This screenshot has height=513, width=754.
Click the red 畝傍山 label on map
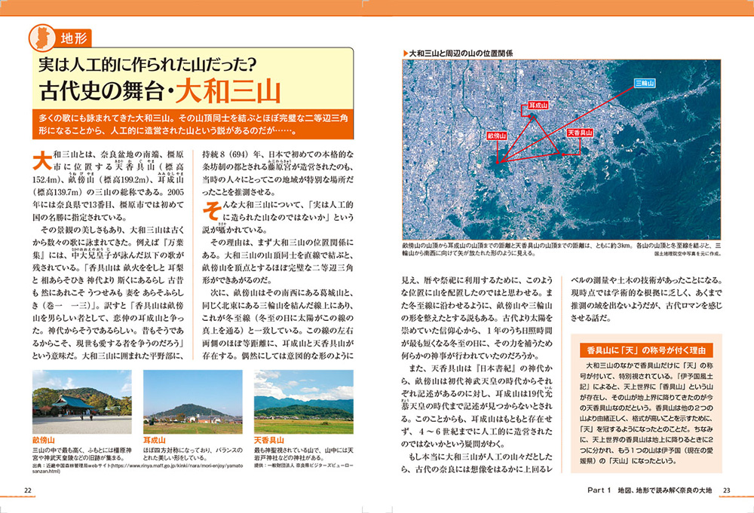pos(497,136)
